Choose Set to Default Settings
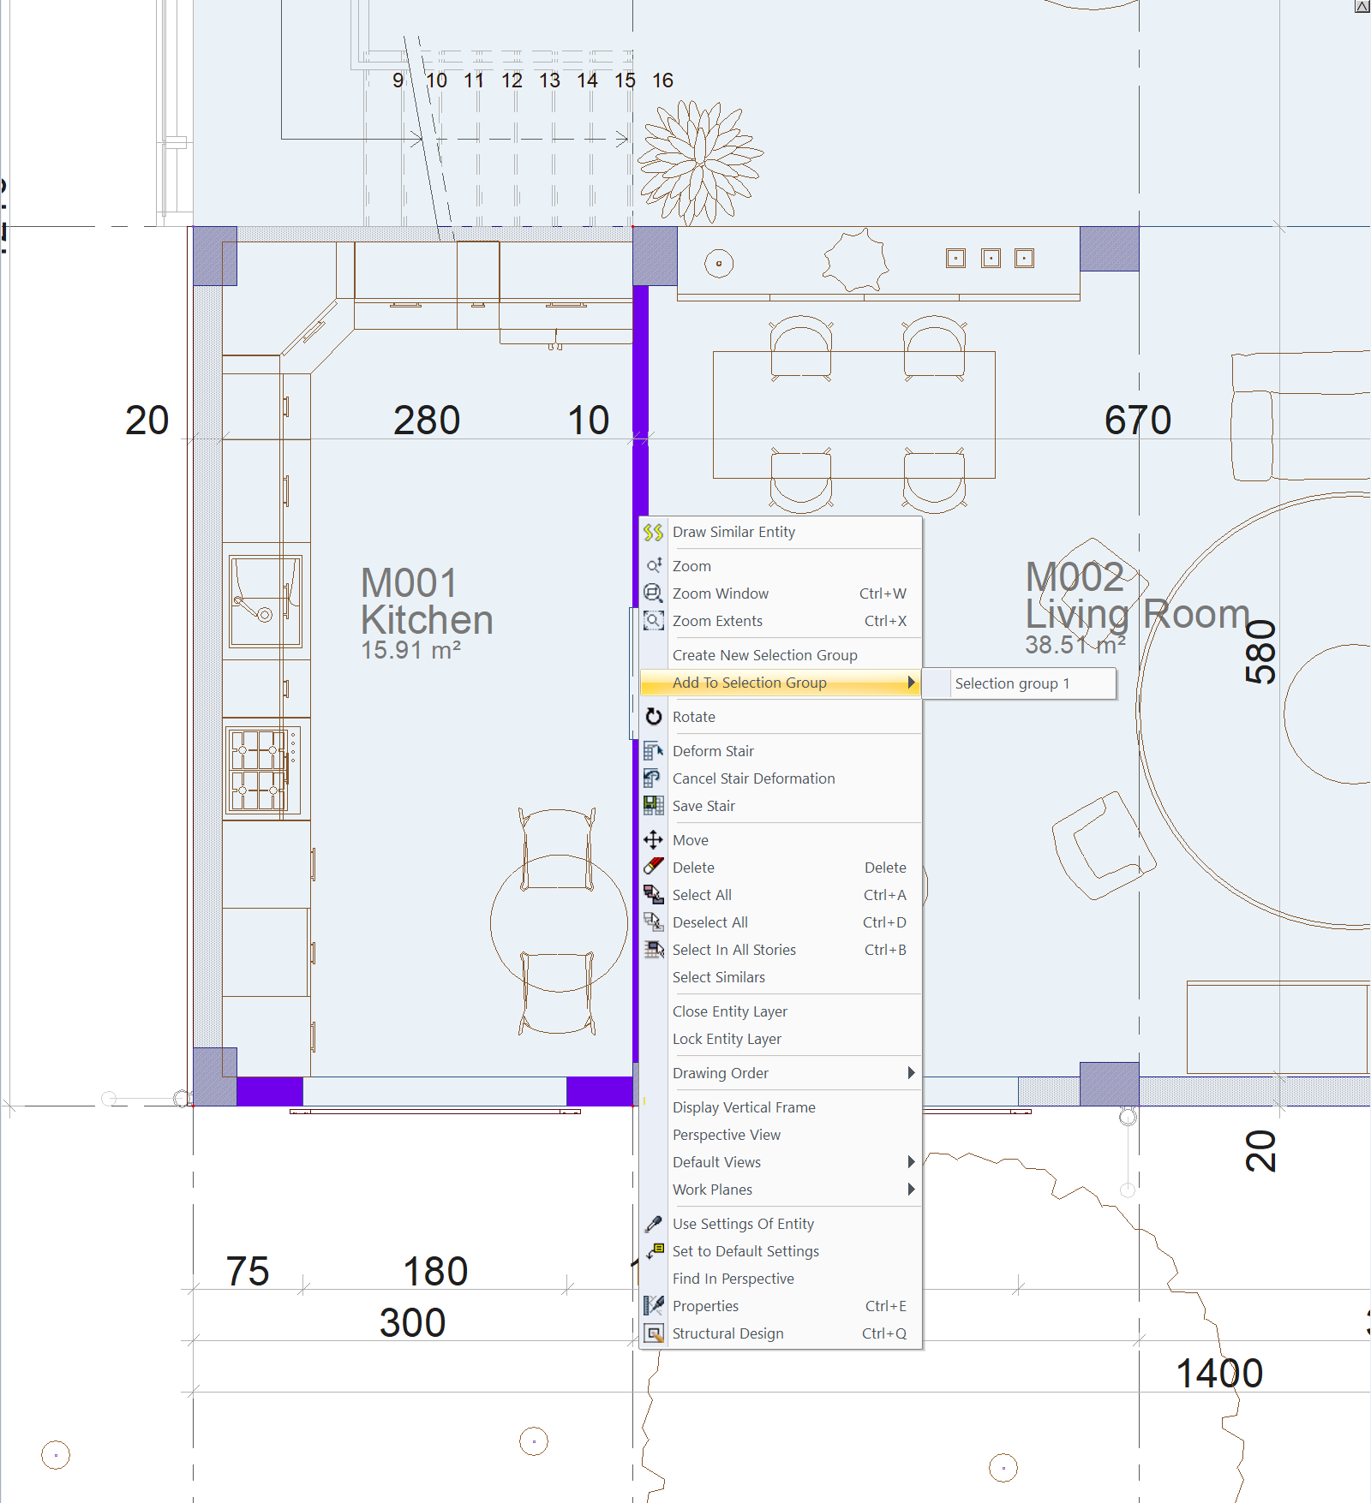The height and width of the screenshot is (1503, 1371). click(781, 1251)
